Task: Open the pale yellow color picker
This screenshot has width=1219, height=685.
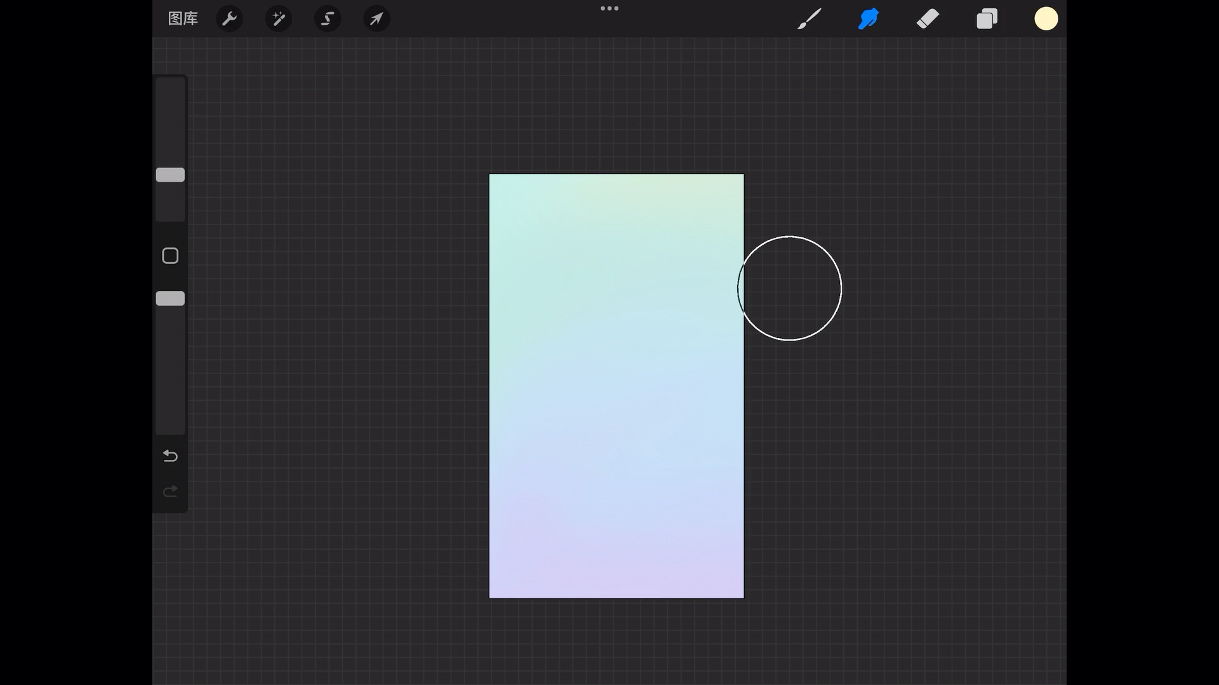Action: [x=1046, y=18]
